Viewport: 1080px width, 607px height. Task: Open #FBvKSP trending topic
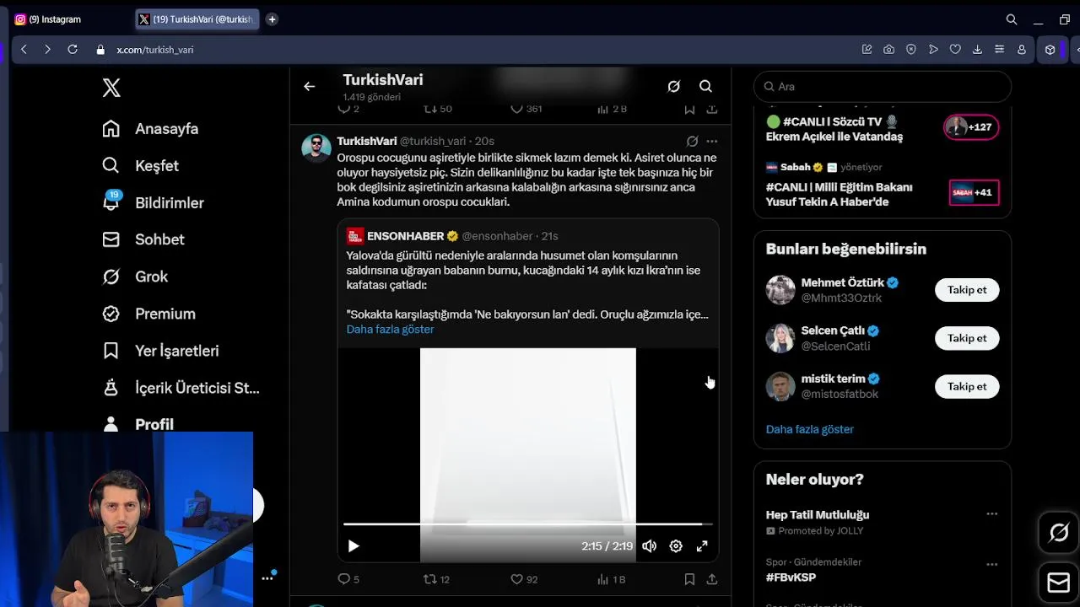[791, 577]
